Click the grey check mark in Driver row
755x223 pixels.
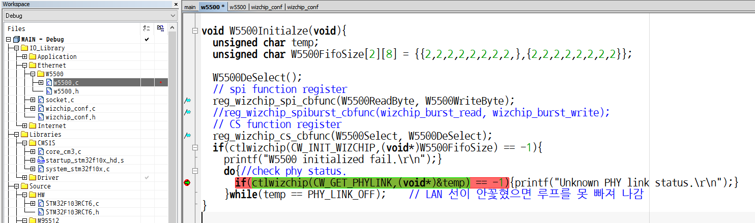pos(147,177)
